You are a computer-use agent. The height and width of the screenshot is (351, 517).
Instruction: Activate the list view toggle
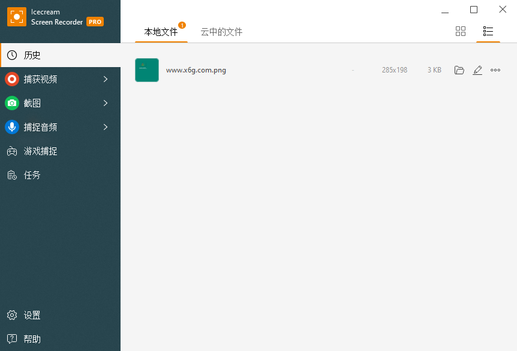[488, 31]
